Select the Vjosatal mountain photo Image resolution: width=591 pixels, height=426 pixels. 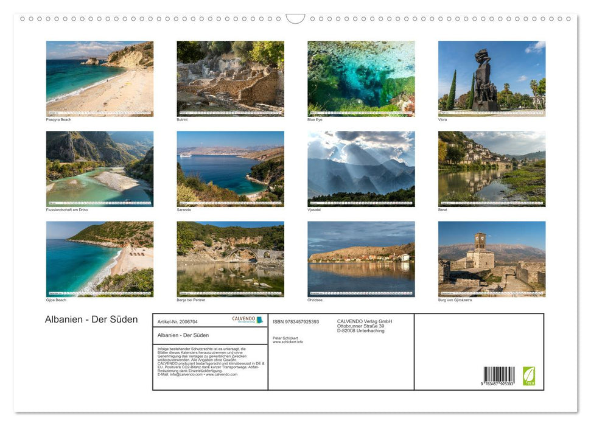click(x=361, y=168)
